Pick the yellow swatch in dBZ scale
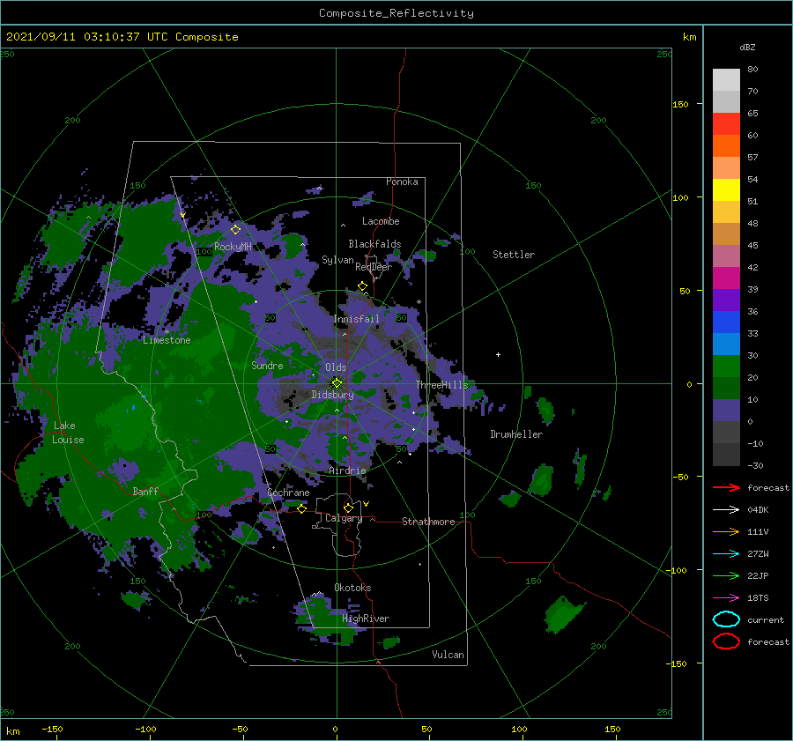 pos(726,189)
